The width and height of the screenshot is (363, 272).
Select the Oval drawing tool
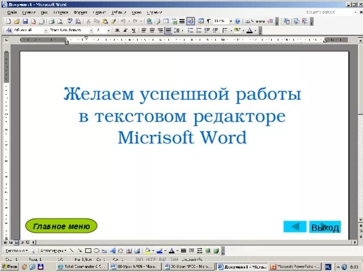pos(96,250)
